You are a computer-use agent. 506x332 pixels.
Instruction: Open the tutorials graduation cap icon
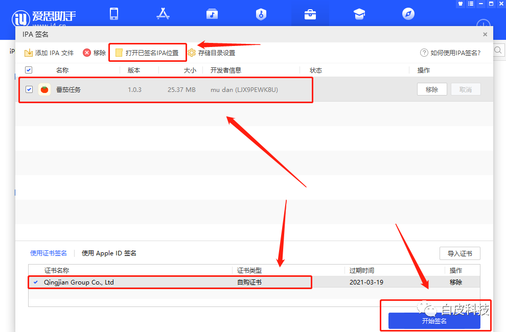pos(359,14)
